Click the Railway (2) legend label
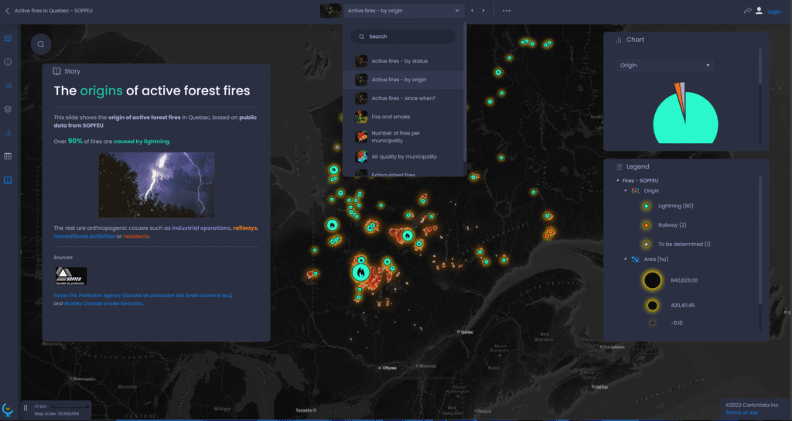This screenshot has height=421, width=792. click(x=672, y=225)
